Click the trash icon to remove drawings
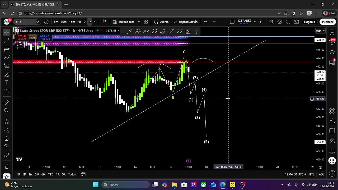 tap(7, 167)
